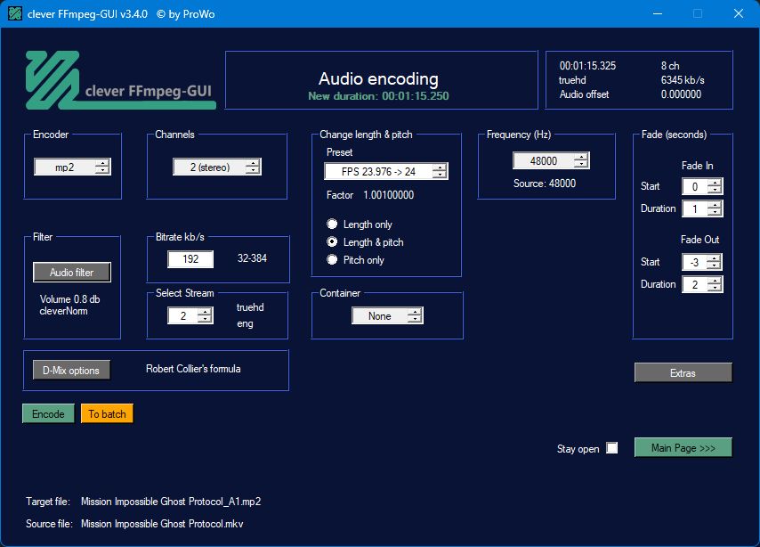Start encoding with the Encode button

pyautogui.click(x=48, y=414)
